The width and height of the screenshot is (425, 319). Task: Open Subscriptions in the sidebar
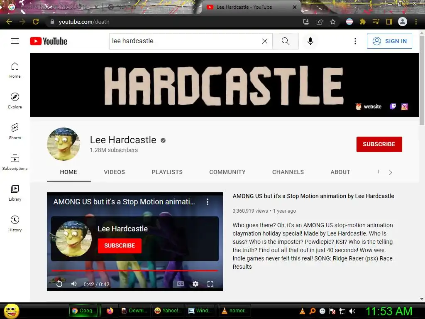pos(15,162)
